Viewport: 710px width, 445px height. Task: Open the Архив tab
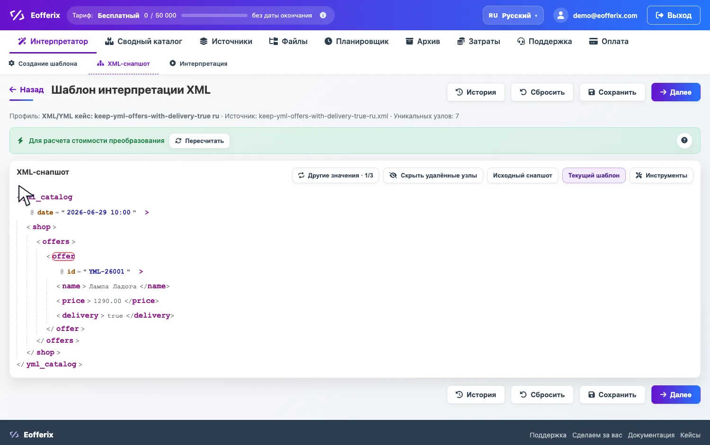click(x=423, y=41)
